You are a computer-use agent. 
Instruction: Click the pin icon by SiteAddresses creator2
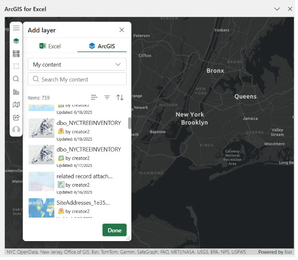61,211
